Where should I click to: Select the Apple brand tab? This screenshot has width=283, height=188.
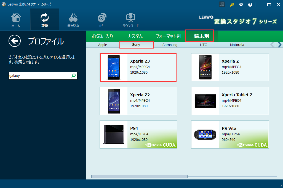coord(102,45)
